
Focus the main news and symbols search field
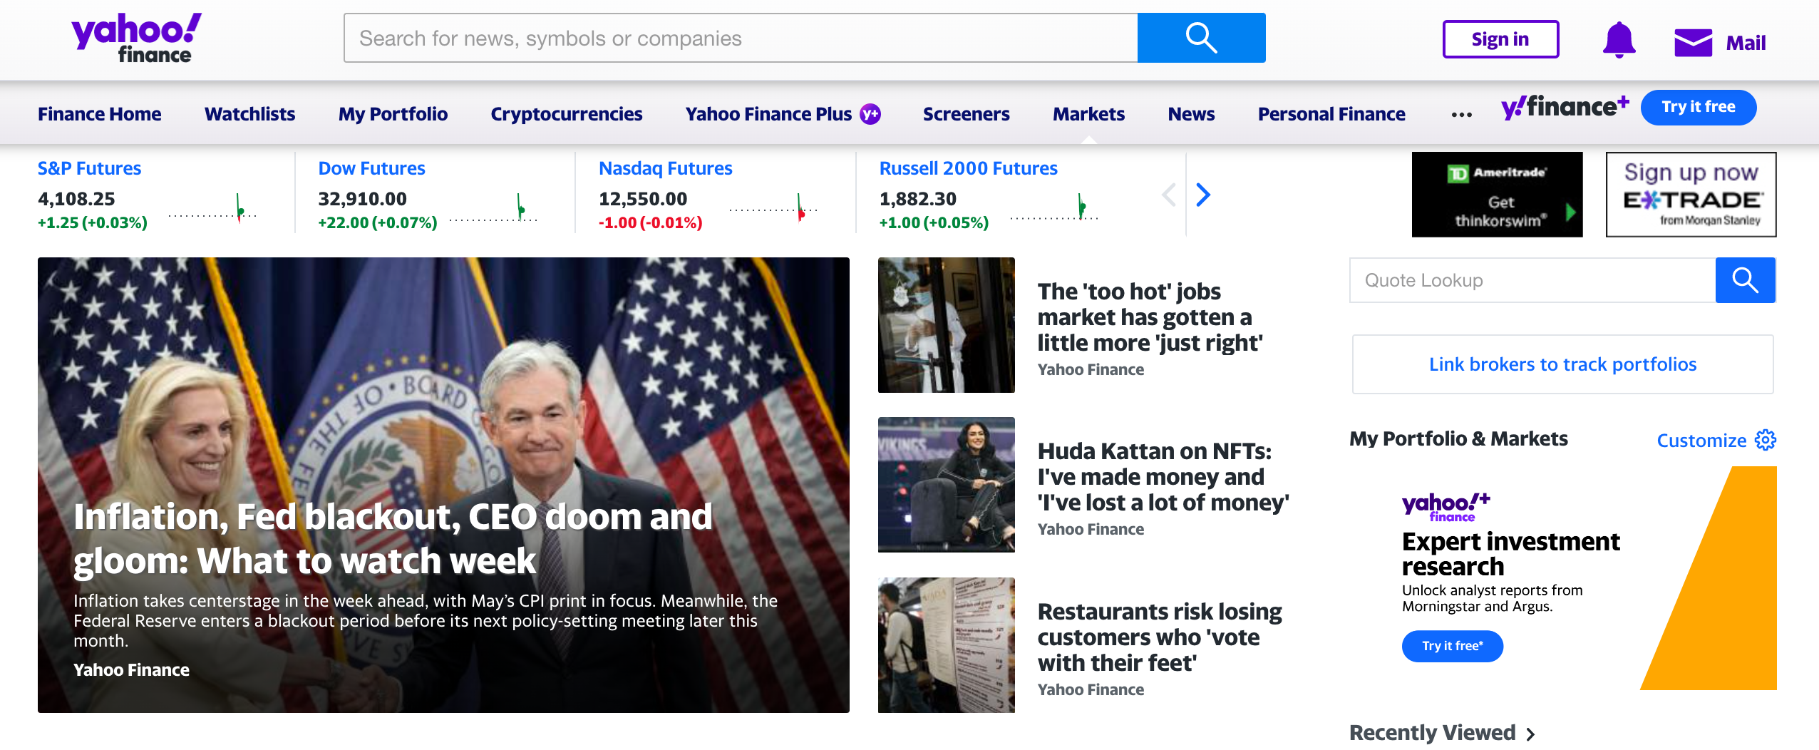[741, 38]
